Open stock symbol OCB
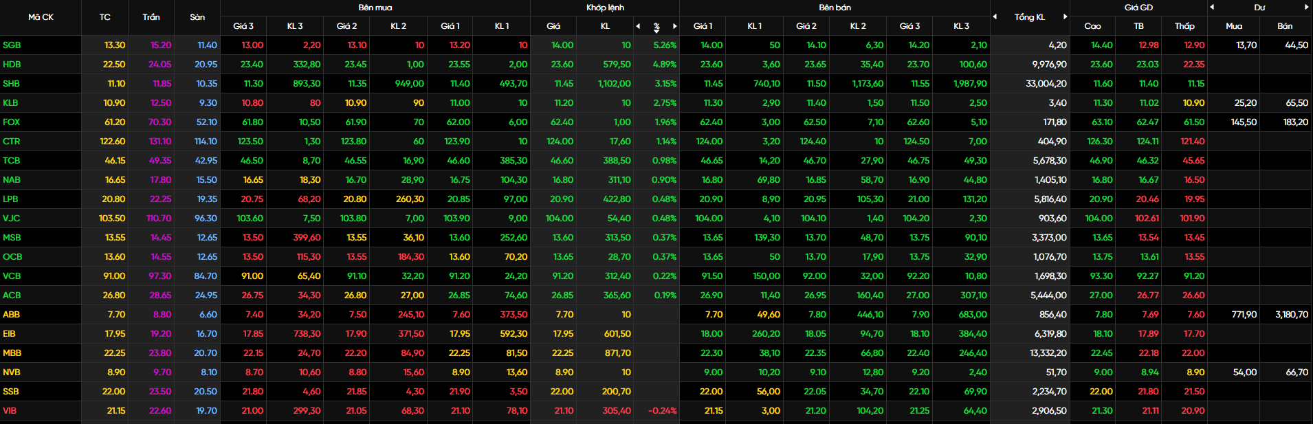The width and height of the screenshot is (1313, 424). (12, 257)
